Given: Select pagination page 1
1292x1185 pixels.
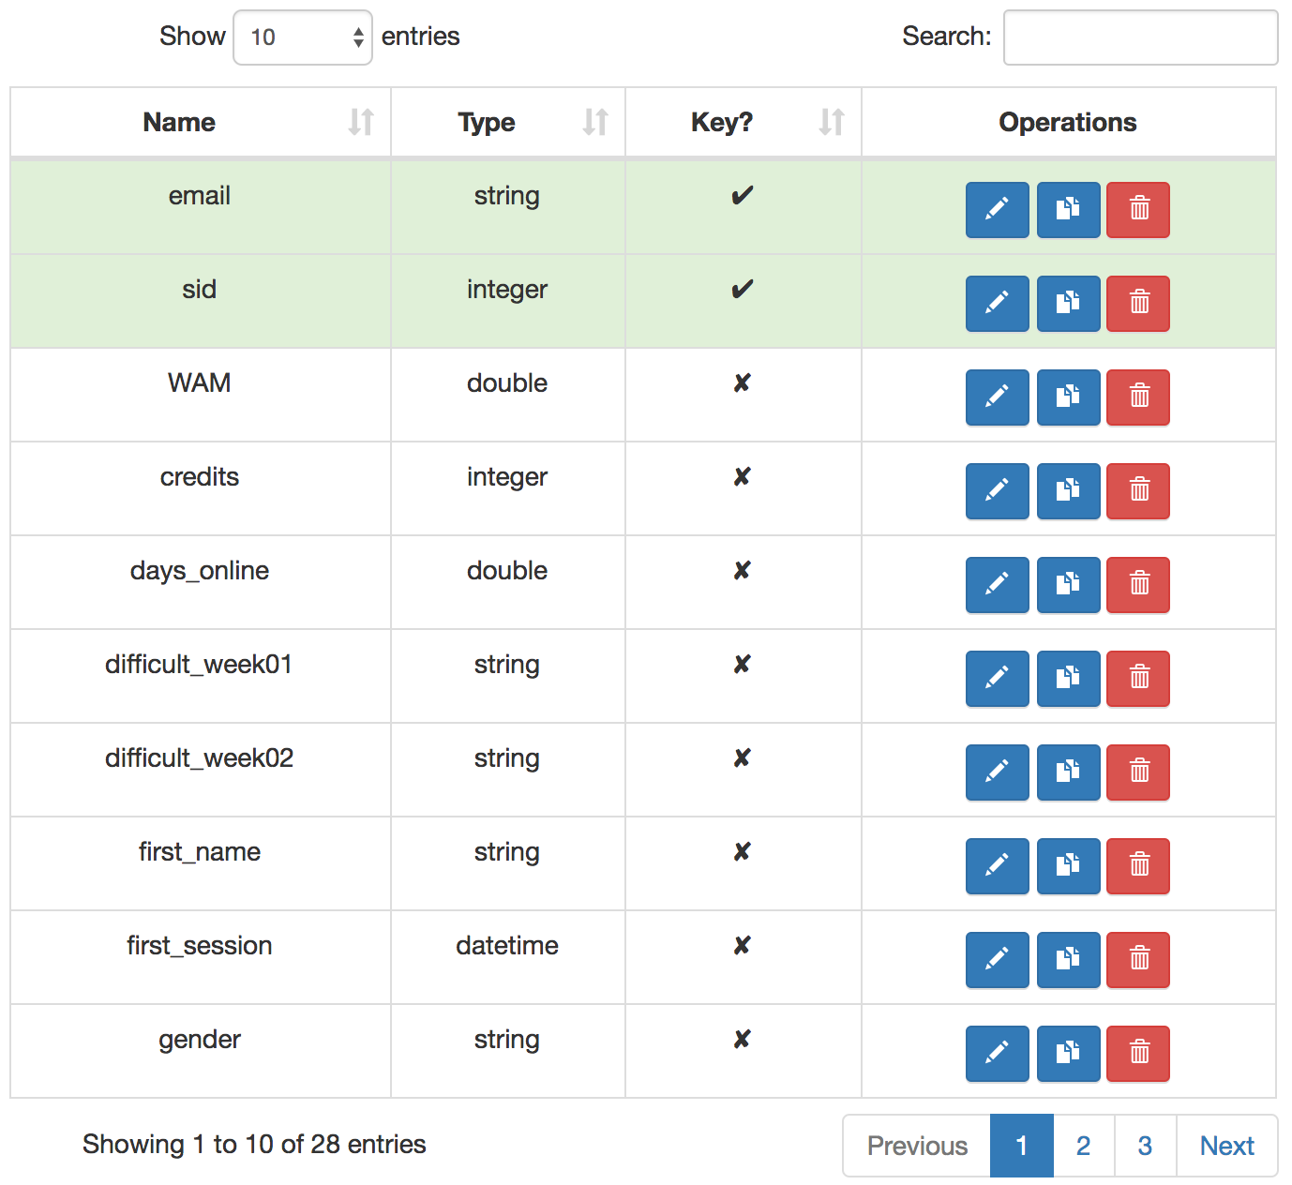Looking at the screenshot, I should (x=1022, y=1146).
